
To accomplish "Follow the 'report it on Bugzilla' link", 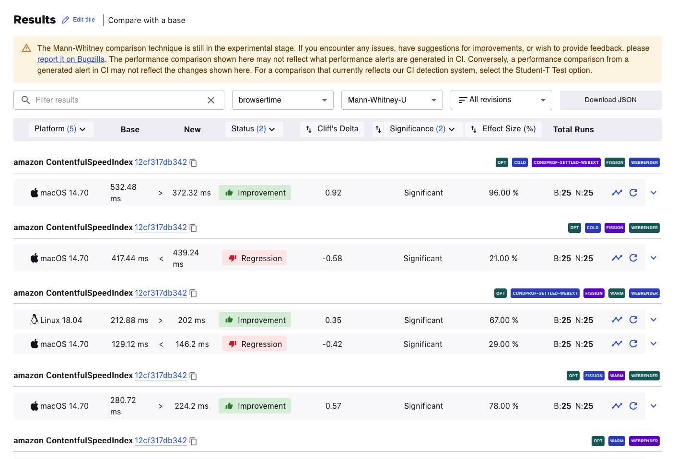I will click(x=71, y=59).
